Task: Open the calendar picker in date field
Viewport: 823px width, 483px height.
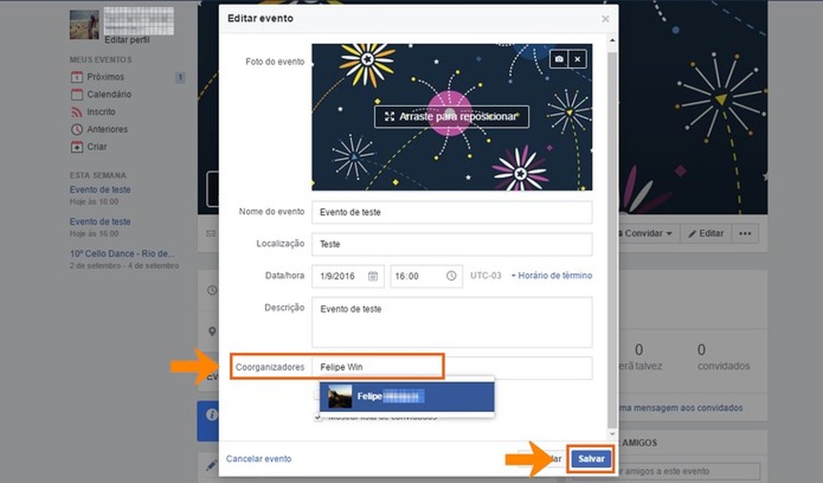Action: [373, 277]
